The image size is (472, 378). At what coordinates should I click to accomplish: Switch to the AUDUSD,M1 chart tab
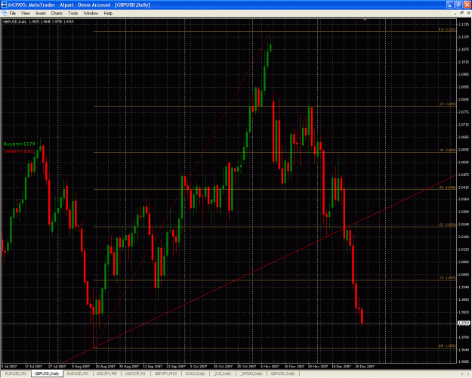[x=78, y=373]
